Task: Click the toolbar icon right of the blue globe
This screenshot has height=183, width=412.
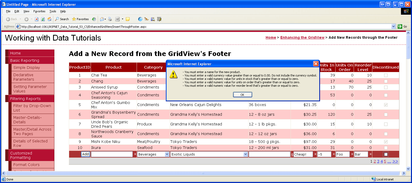Action: pyautogui.click(x=147, y=19)
